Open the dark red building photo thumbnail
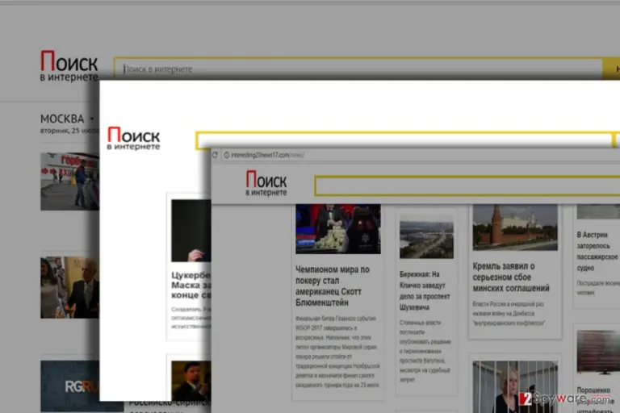 coord(598,353)
